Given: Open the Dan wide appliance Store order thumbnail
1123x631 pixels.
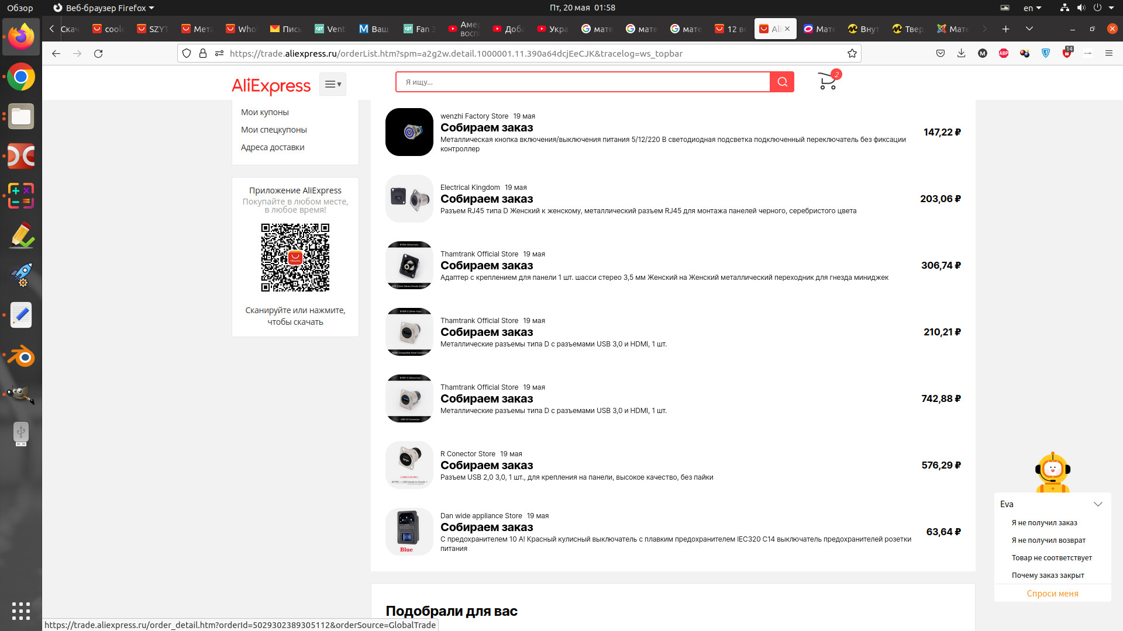Looking at the screenshot, I should point(409,532).
